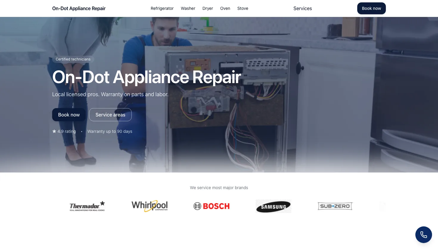
Task: Click the Service areas button
Action: (110, 115)
